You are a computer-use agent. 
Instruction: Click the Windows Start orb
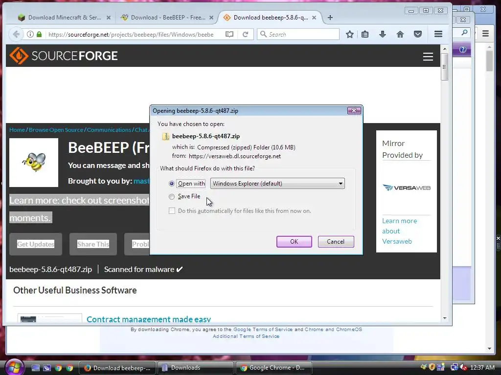[14, 367]
